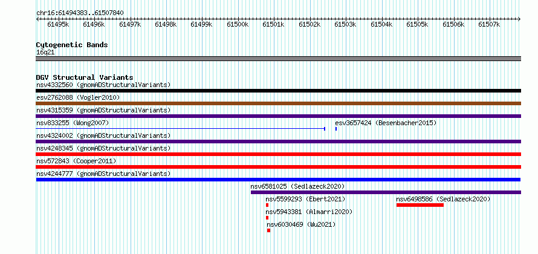Click the 61505k ruler position
The image size is (538, 254).
(x=417, y=24)
